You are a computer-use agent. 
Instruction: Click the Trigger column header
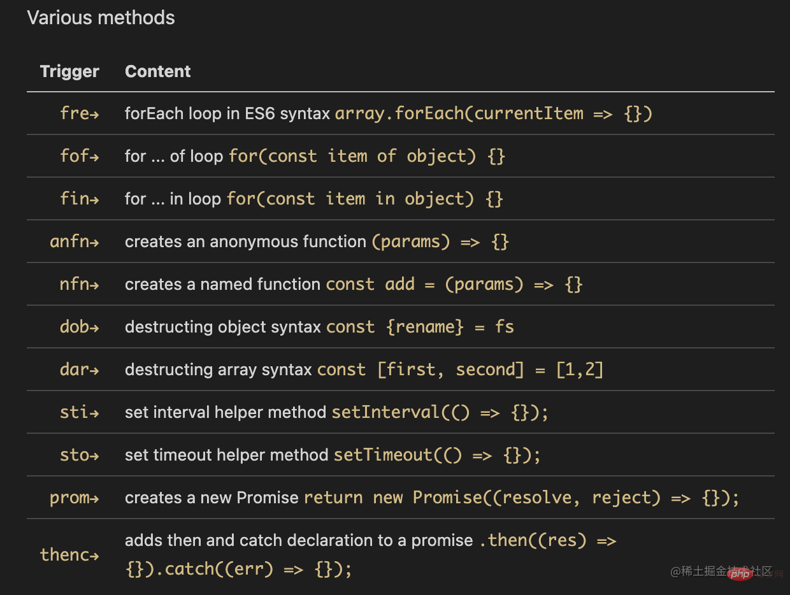click(69, 71)
